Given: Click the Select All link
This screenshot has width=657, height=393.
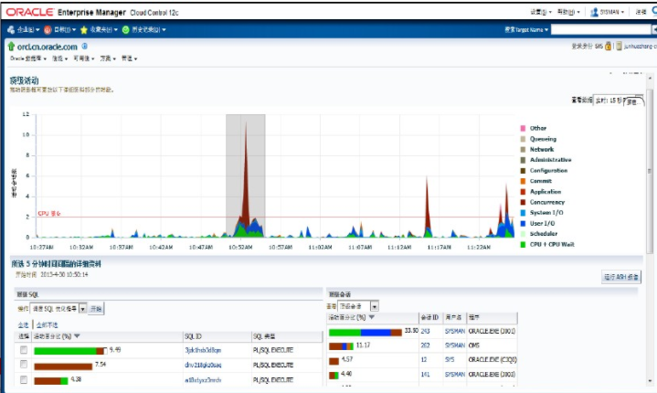Looking at the screenshot, I should click(23, 325).
